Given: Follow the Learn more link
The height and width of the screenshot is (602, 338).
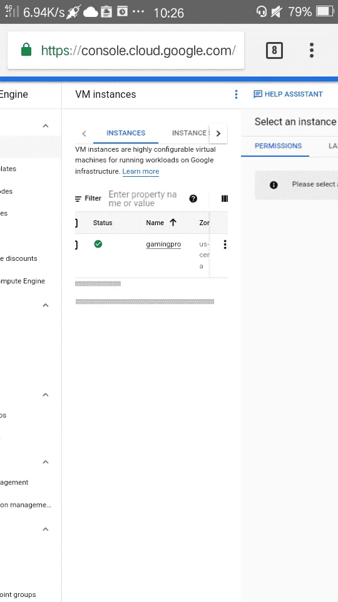Looking at the screenshot, I should coord(141,171).
